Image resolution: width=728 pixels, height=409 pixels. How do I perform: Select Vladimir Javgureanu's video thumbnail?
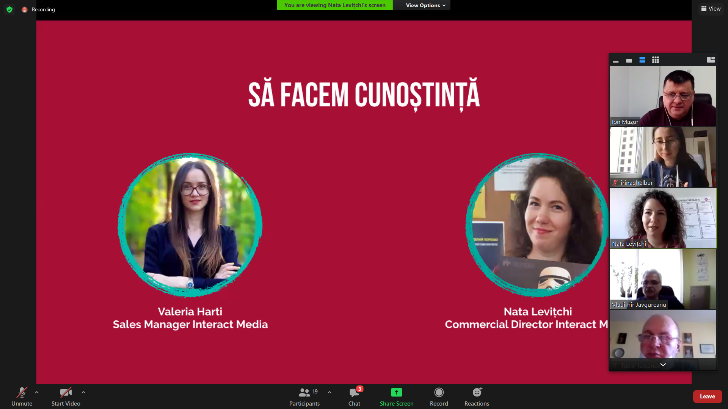click(x=663, y=279)
